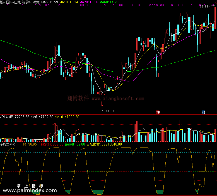
Task: Click the tallest red volume bar at right
Action: point(180,131)
